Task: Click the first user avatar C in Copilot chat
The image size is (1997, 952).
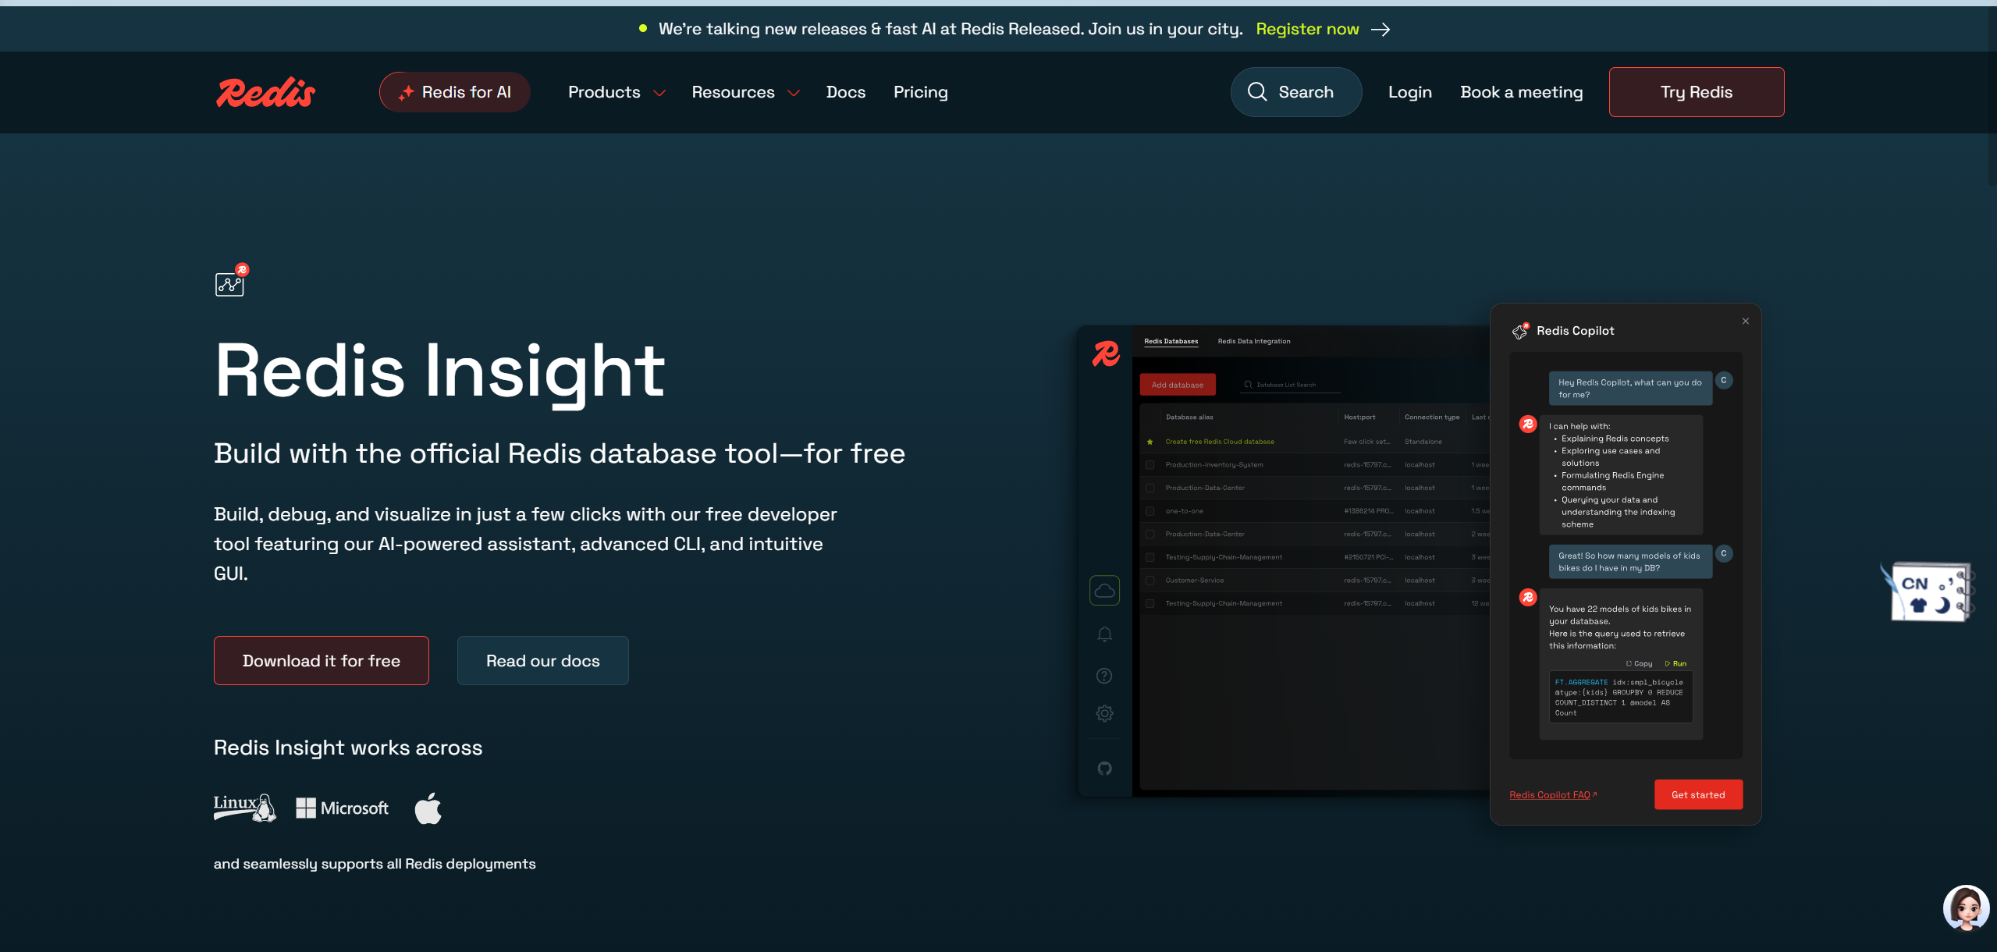Action: 1724,380
